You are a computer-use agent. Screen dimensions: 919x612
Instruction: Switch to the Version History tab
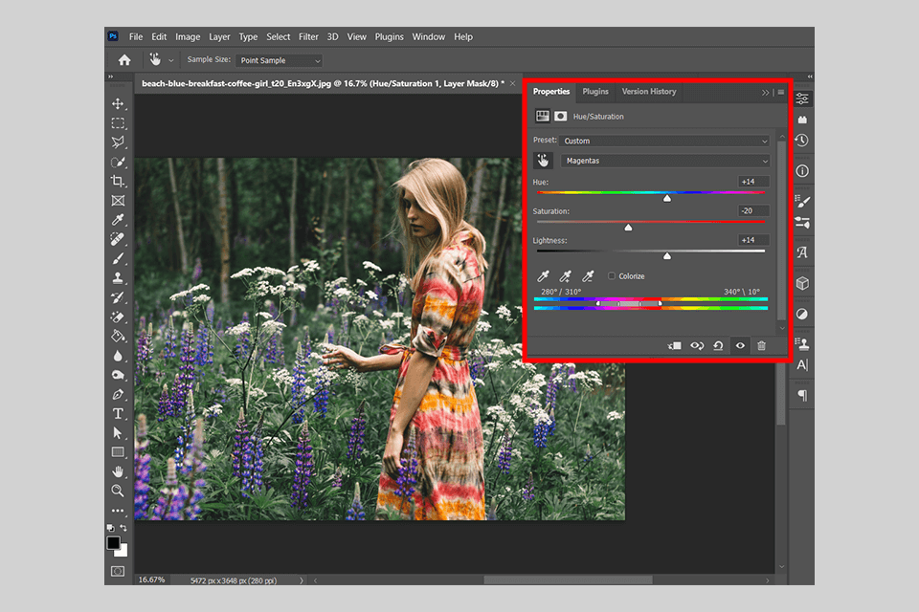click(649, 92)
